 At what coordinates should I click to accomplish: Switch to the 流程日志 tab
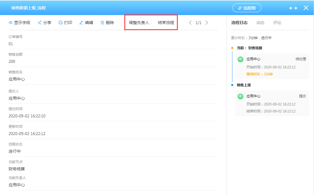point(239,23)
